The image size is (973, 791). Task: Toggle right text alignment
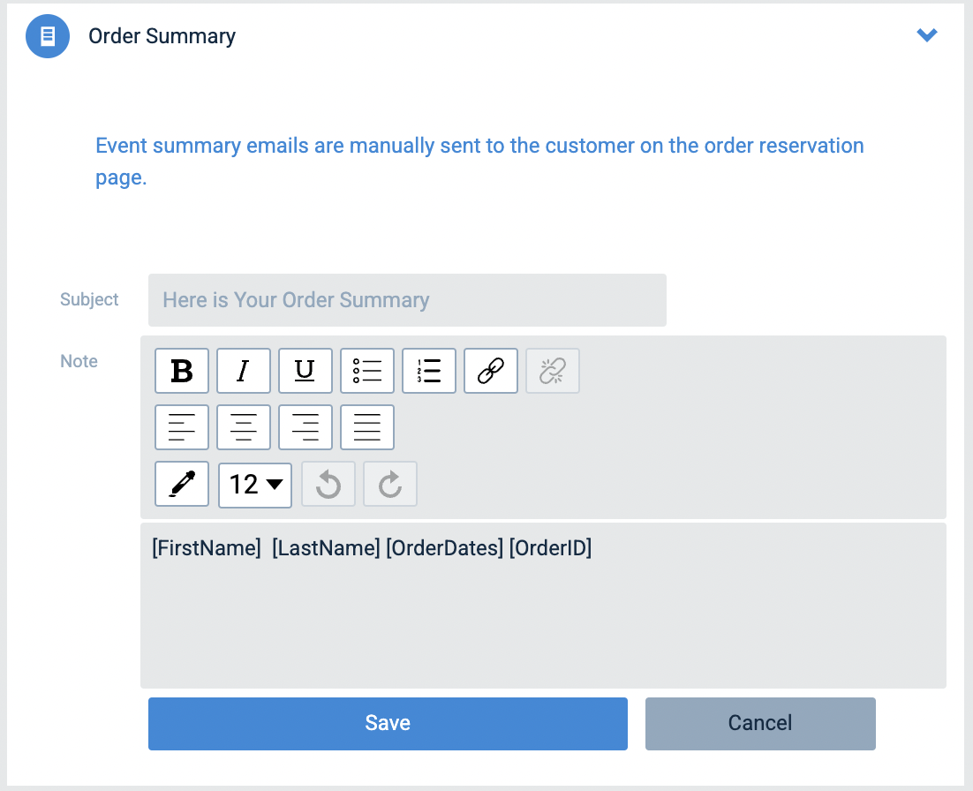[x=305, y=427]
